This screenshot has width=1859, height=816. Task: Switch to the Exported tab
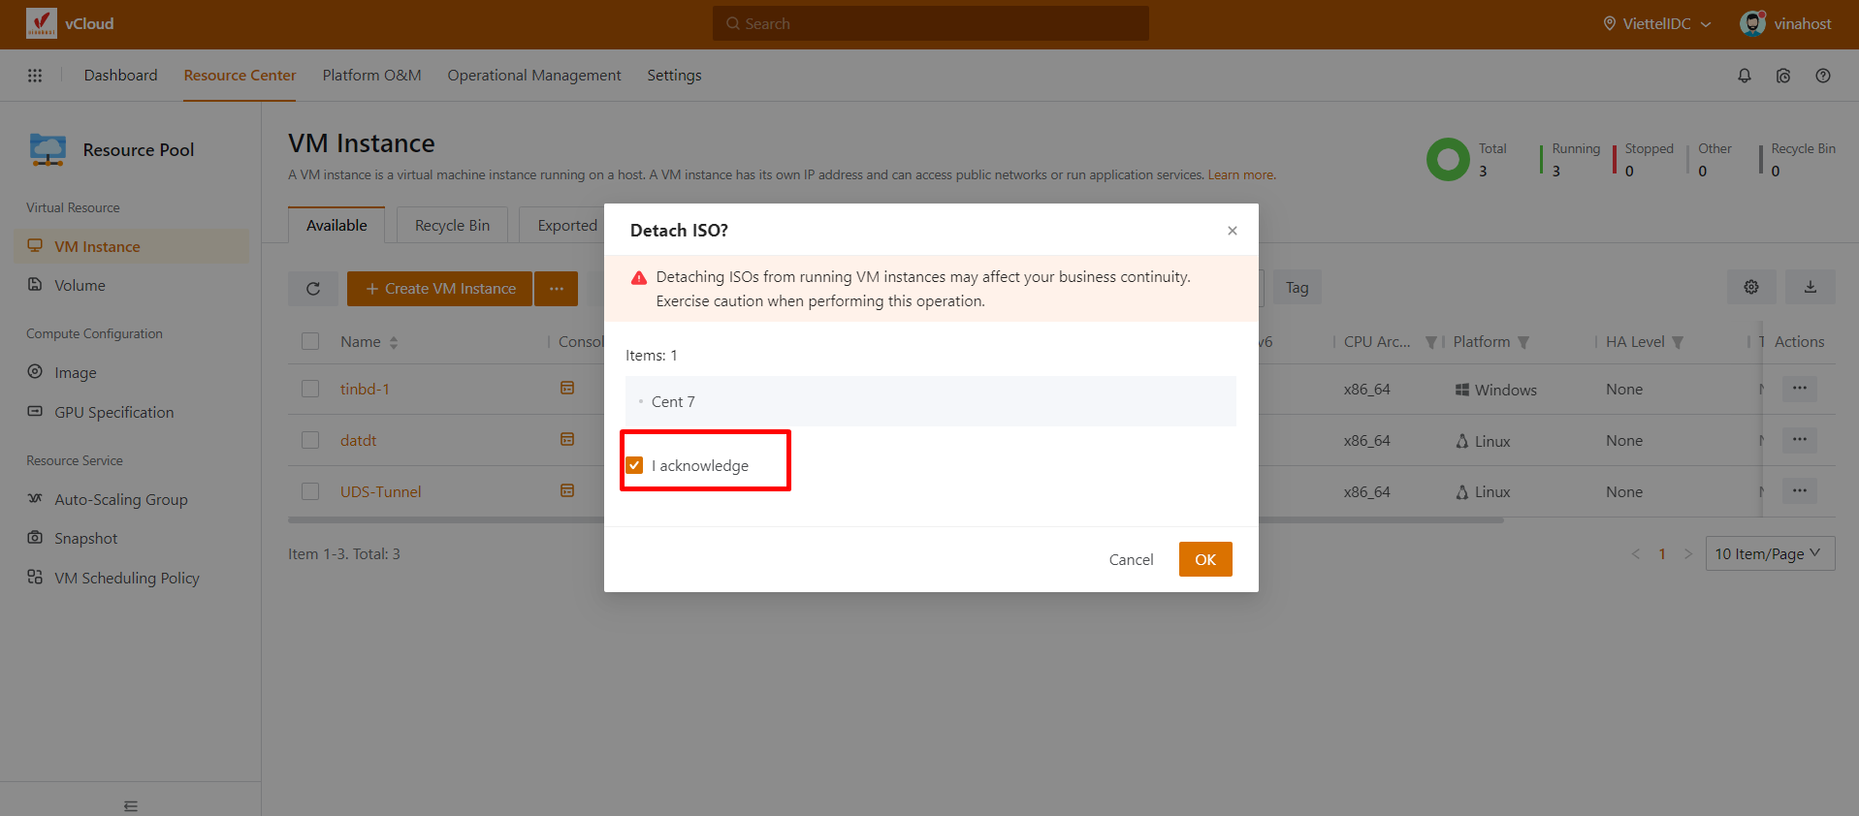(567, 225)
